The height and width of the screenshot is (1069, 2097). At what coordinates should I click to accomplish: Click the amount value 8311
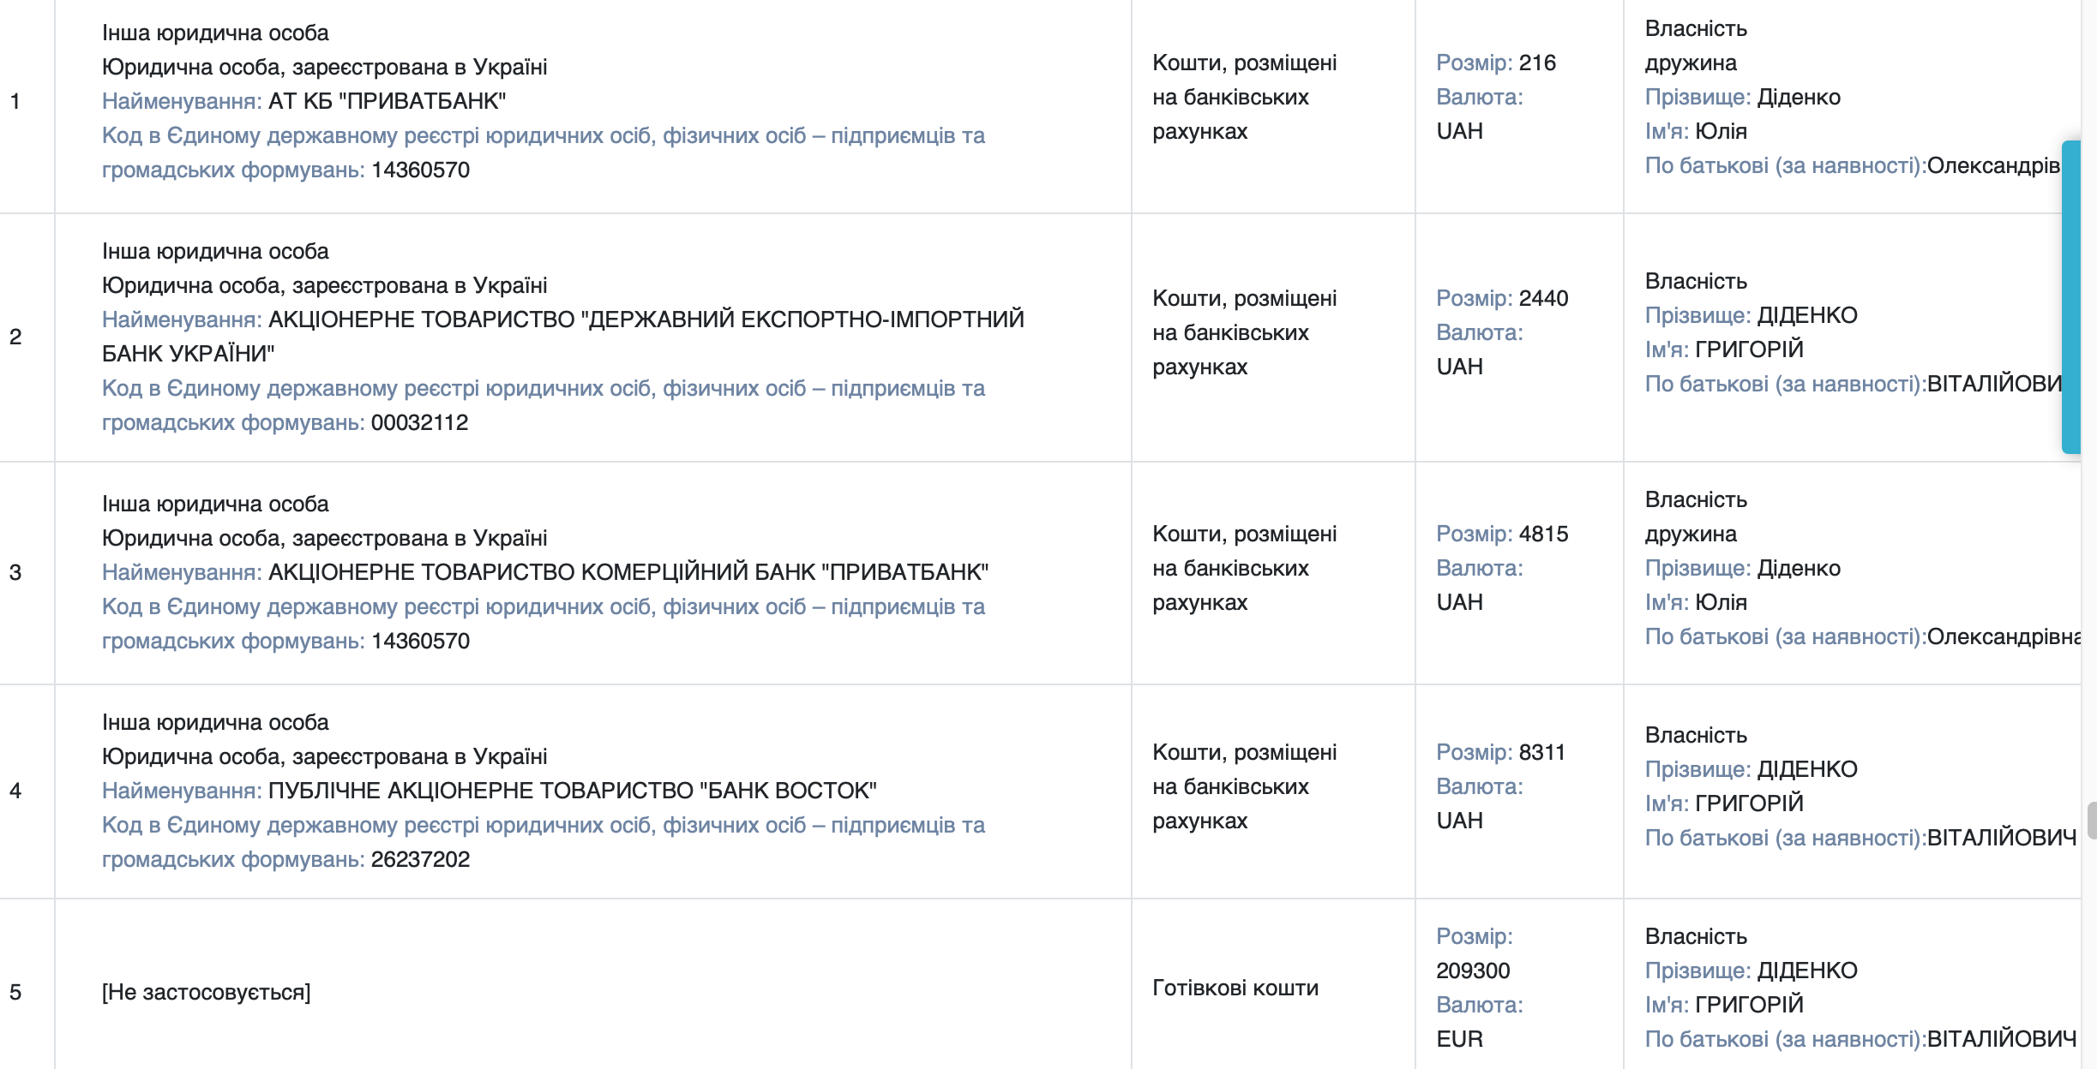click(1541, 752)
